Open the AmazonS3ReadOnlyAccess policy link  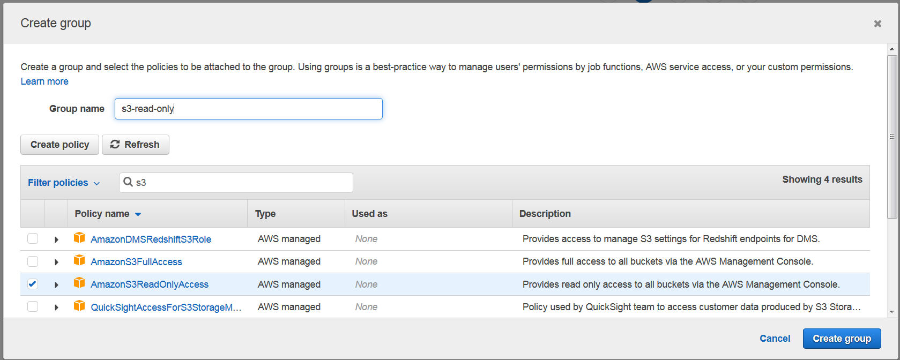coord(150,284)
